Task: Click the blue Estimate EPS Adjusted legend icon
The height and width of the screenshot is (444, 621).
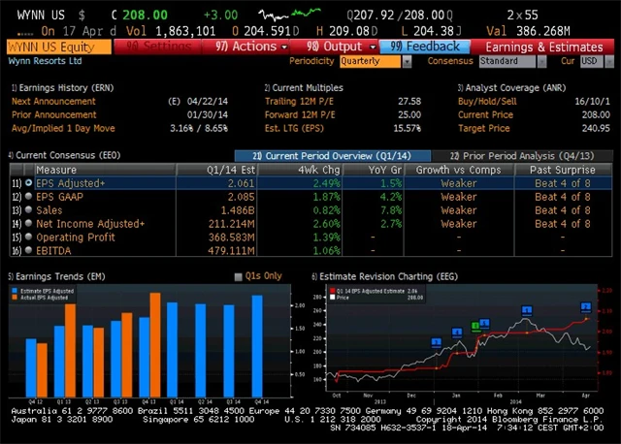Action: (x=14, y=291)
